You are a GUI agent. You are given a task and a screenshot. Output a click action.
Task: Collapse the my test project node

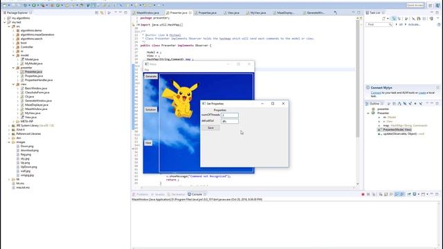(5, 22)
